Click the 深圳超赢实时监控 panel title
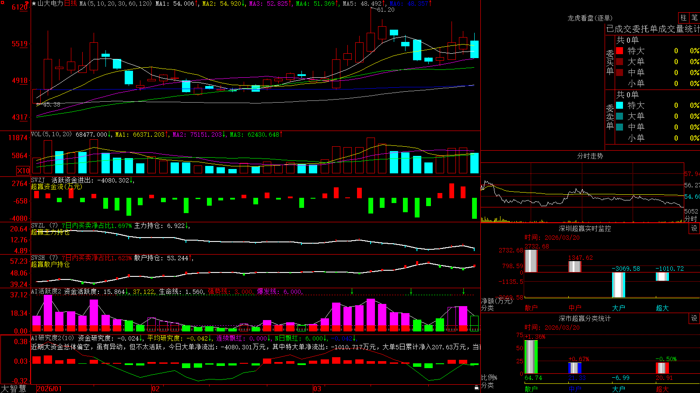This screenshot has height=393, width=700. click(584, 228)
